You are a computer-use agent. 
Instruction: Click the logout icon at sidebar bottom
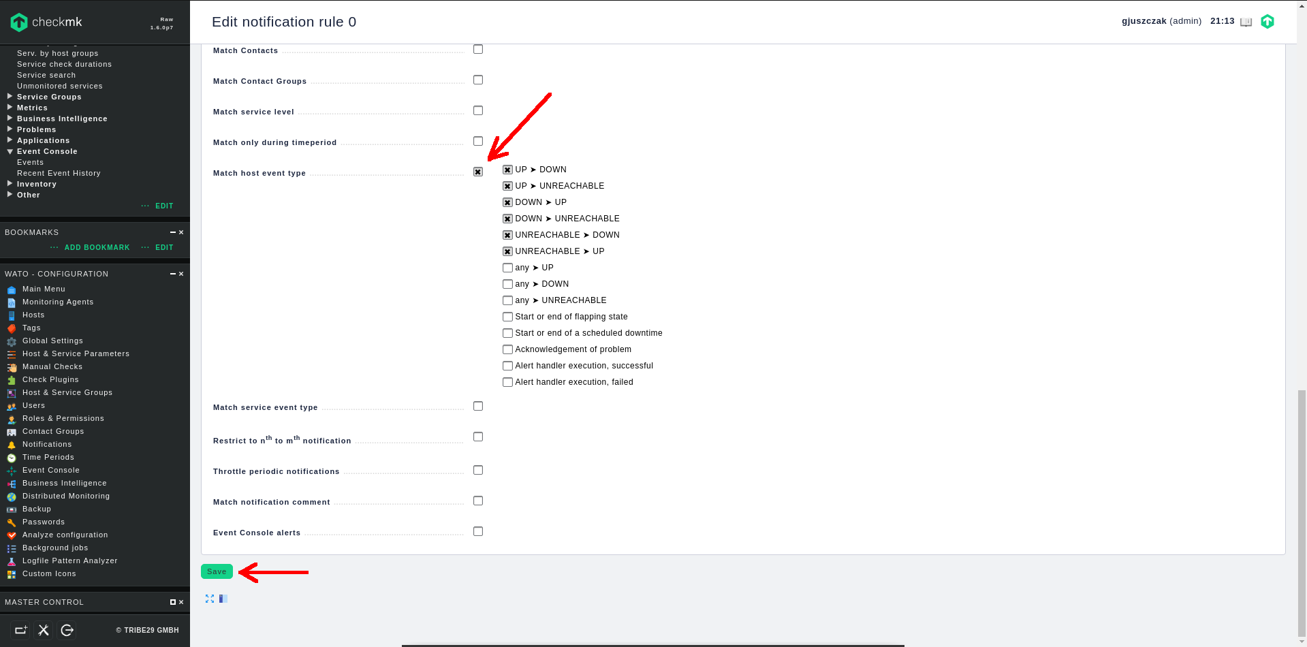point(67,630)
